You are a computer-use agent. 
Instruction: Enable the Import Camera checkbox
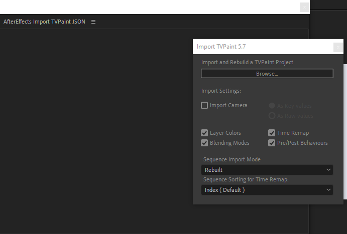(x=204, y=105)
